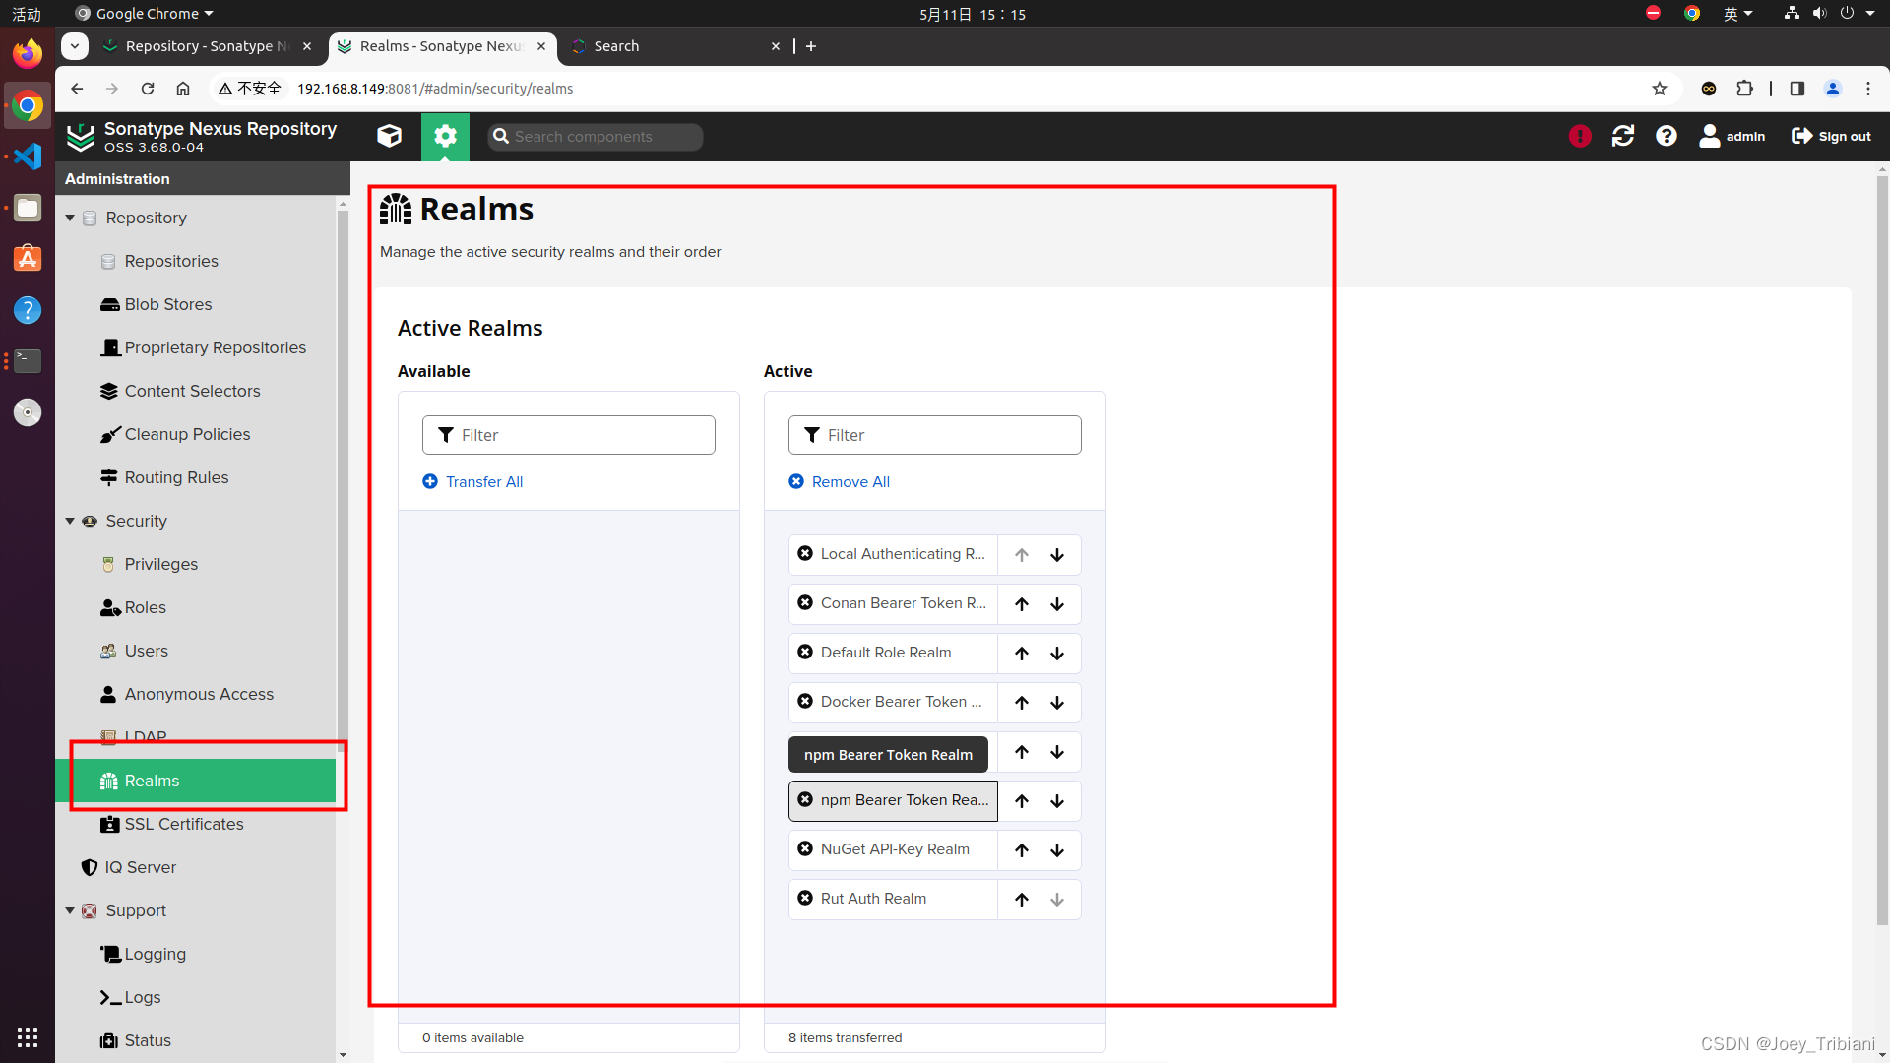Click the Administration gear icon

coord(445,136)
